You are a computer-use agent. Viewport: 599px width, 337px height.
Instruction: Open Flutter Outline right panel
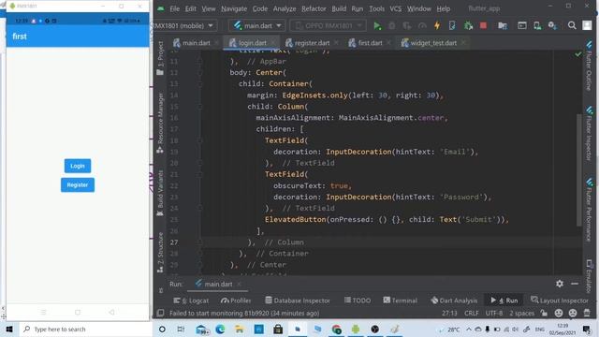tap(589, 66)
